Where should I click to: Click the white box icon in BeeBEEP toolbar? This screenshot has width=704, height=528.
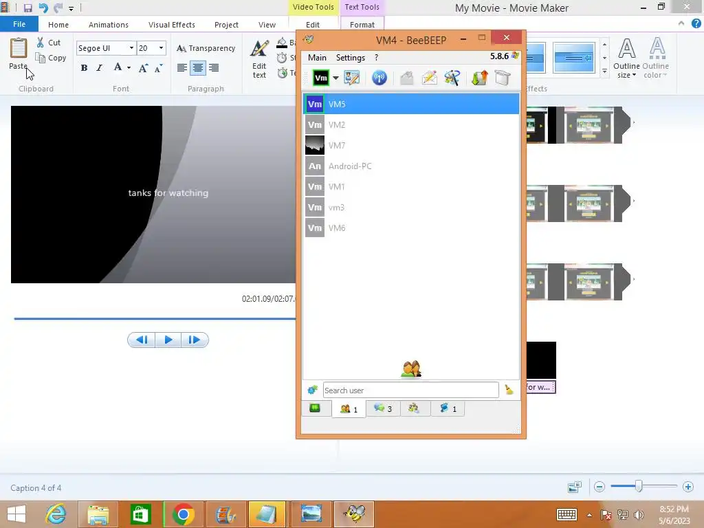pos(503,78)
